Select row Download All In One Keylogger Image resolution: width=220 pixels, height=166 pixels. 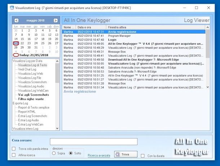[x=134, y=60]
